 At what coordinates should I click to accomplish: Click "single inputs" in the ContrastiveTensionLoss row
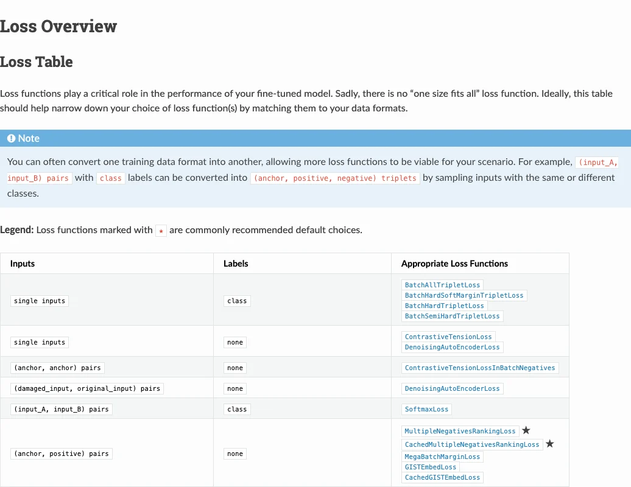point(40,343)
